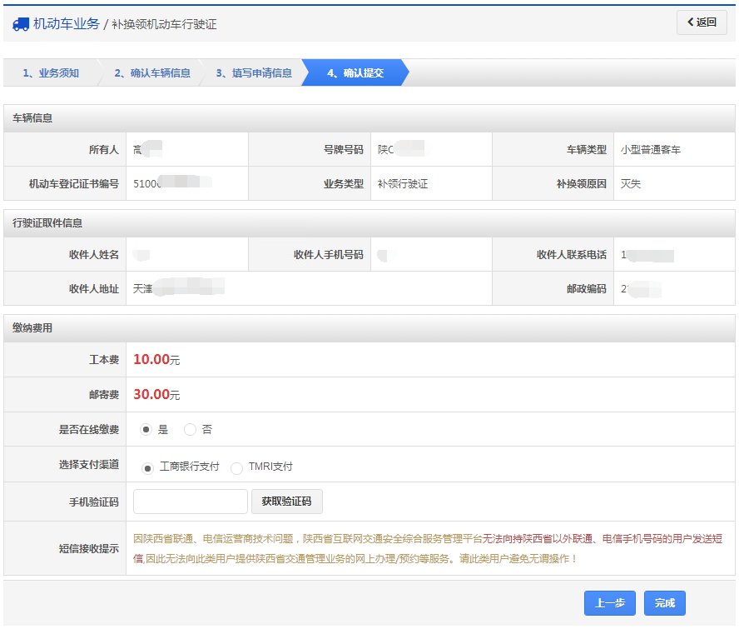Click the 完成 button

[x=664, y=603]
